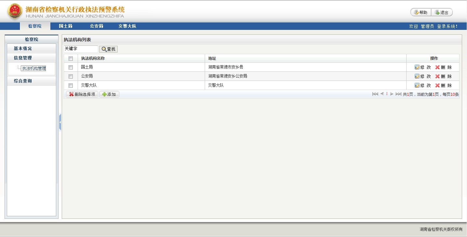Click the 添加 button to add an agency
This screenshot has height=237, width=467.
point(109,94)
